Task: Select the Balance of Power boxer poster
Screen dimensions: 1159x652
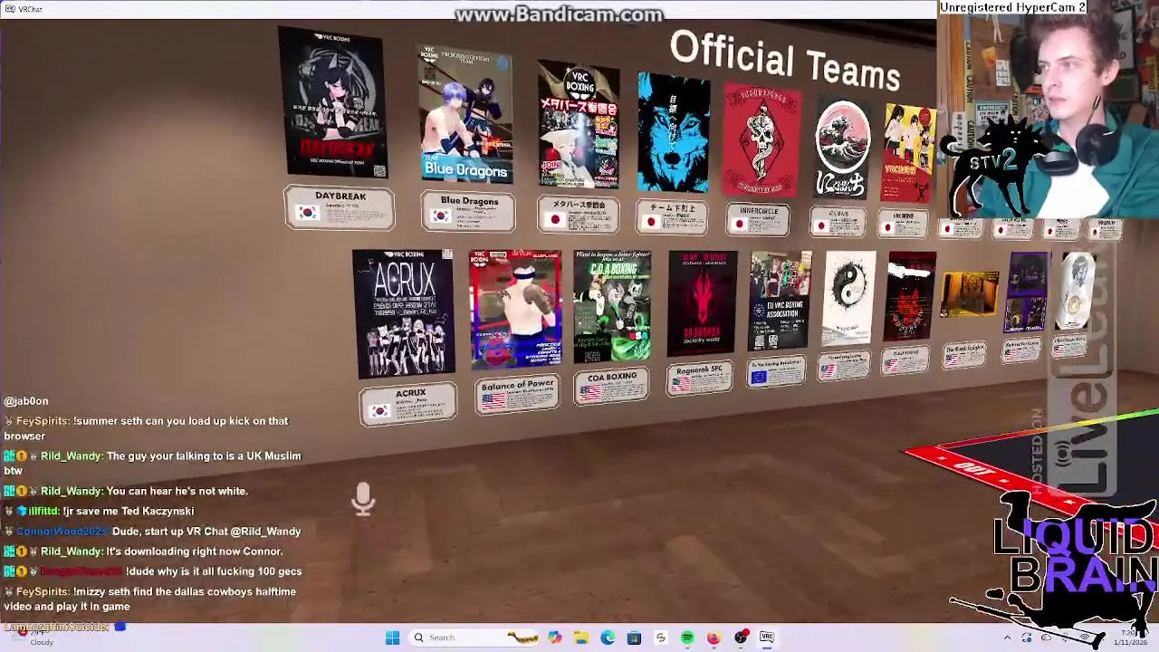Action: point(515,309)
